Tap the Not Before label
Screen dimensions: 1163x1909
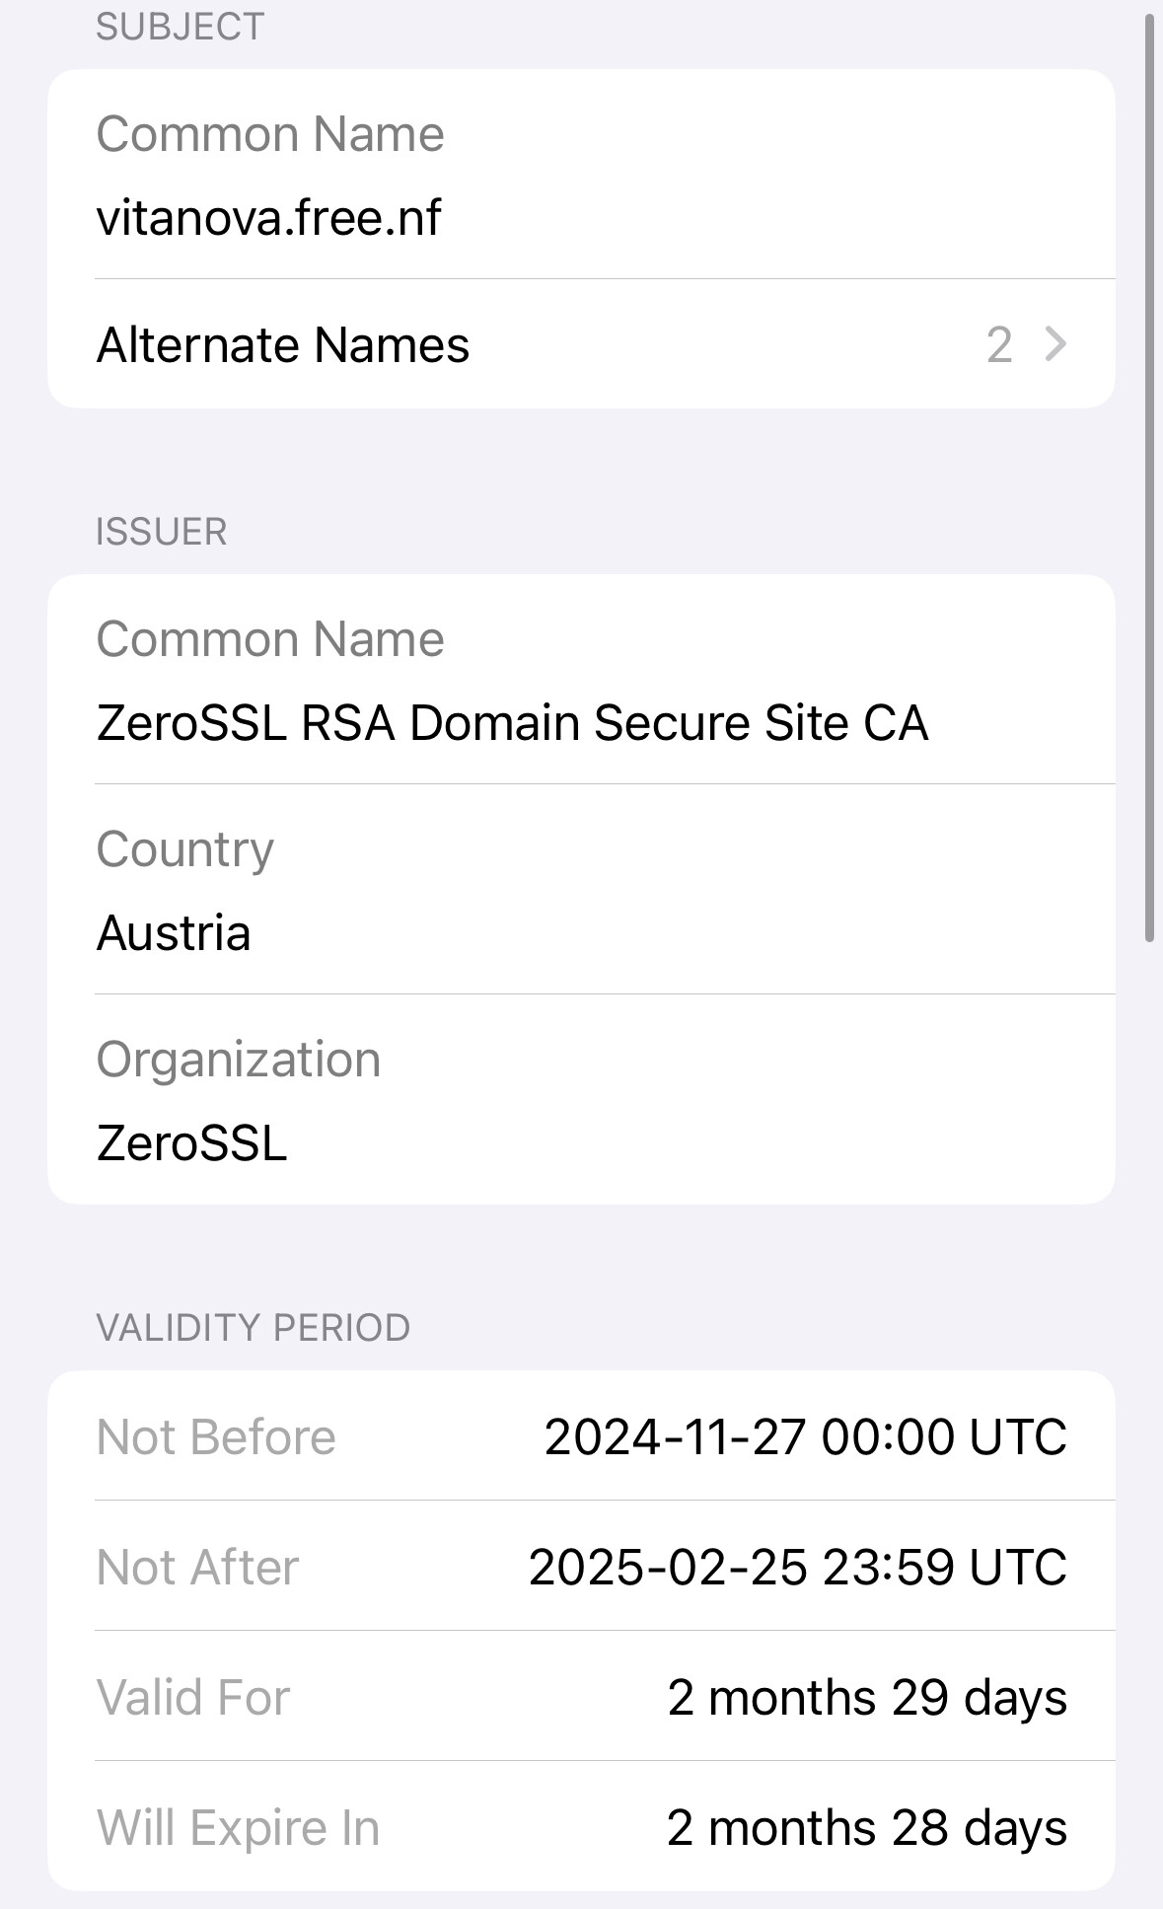click(216, 1436)
